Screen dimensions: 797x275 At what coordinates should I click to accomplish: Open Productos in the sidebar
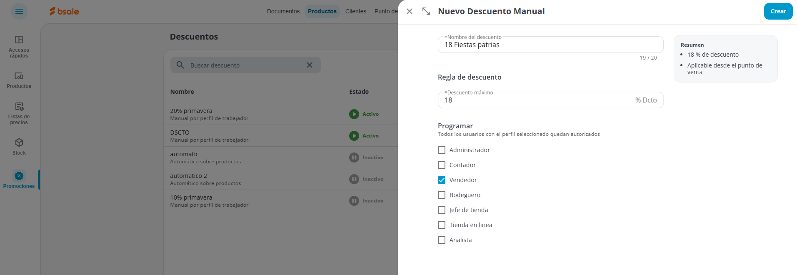pos(19,80)
